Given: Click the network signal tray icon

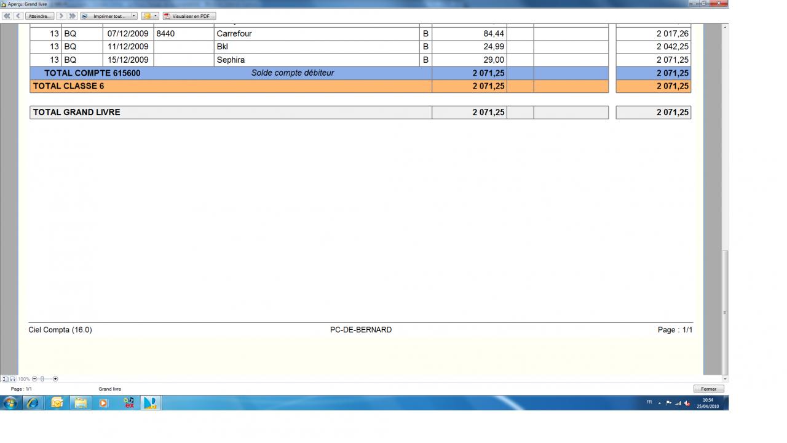Looking at the screenshot, I should coord(678,403).
